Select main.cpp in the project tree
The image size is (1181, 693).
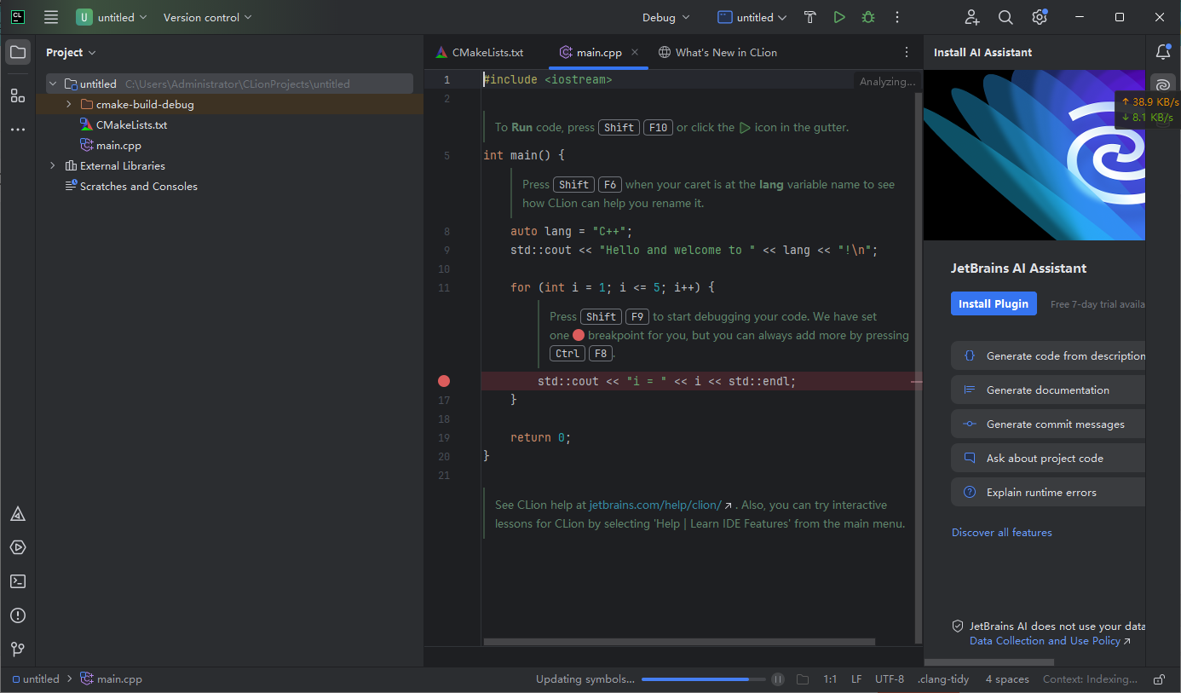[118, 146]
